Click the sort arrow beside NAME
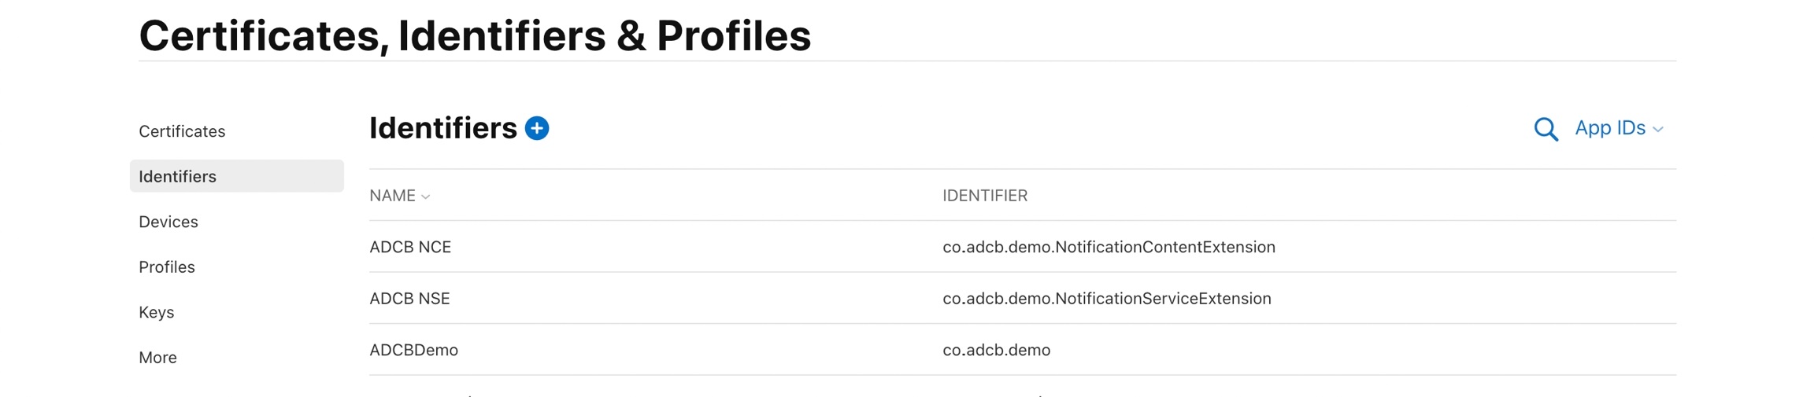 click(426, 197)
